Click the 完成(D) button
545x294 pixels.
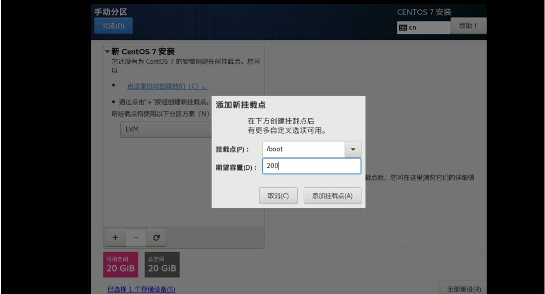point(113,26)
